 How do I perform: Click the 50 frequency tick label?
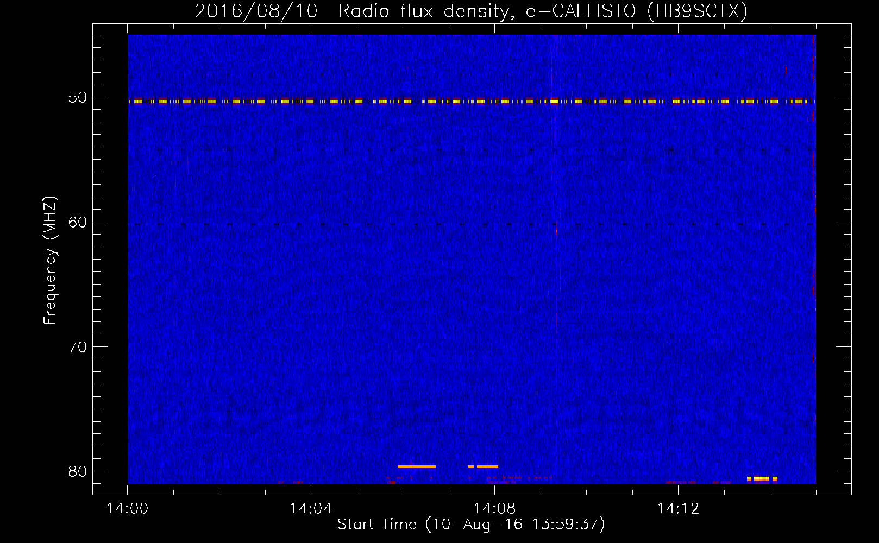(x=78, y=97)
